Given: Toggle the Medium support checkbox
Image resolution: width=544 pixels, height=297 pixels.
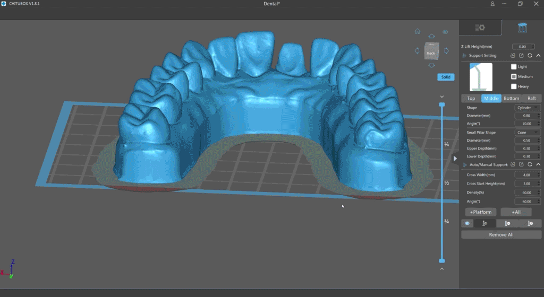Looking at the screenshot, I should 514,76.
